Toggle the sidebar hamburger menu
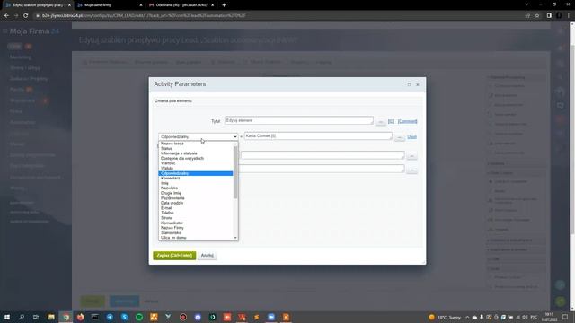Image resolution: width=575 pixels, height=323 pixels. [5, 31]
